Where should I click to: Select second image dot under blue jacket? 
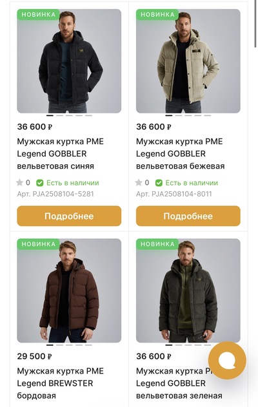(x=59, y=115)
